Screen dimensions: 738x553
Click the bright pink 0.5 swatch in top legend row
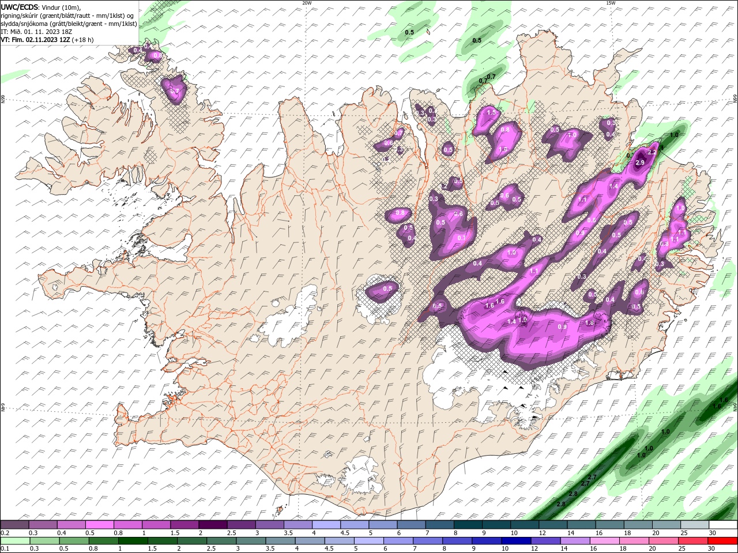(x=99, y=525)
